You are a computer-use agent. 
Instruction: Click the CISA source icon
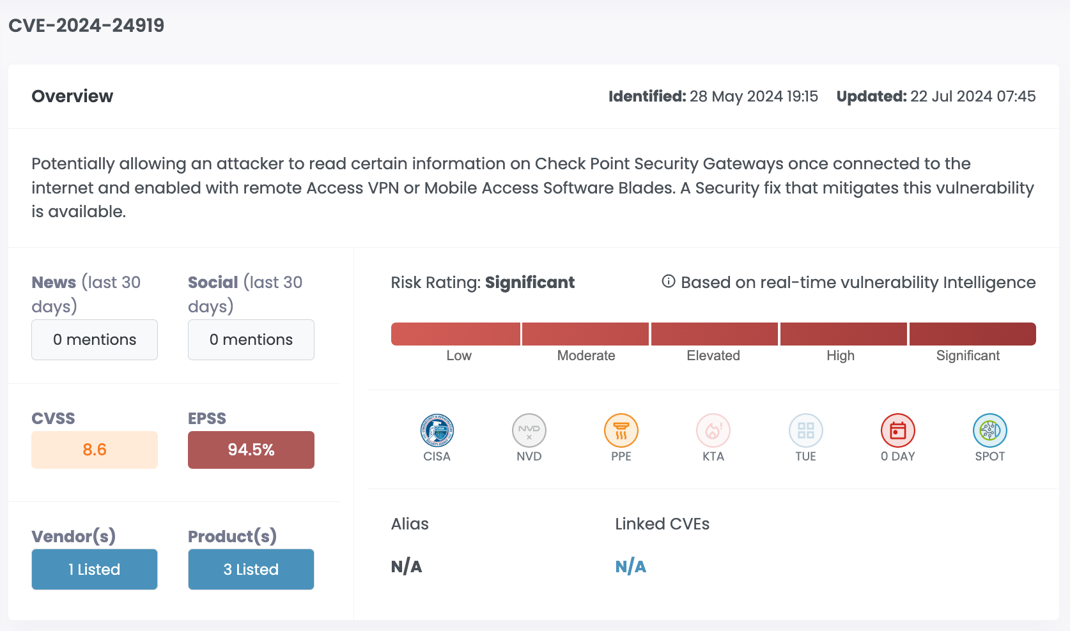click(437, 430)
